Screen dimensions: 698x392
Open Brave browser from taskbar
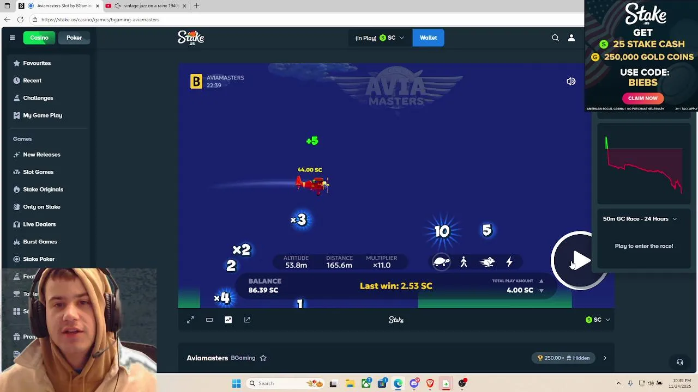point(430,383)
